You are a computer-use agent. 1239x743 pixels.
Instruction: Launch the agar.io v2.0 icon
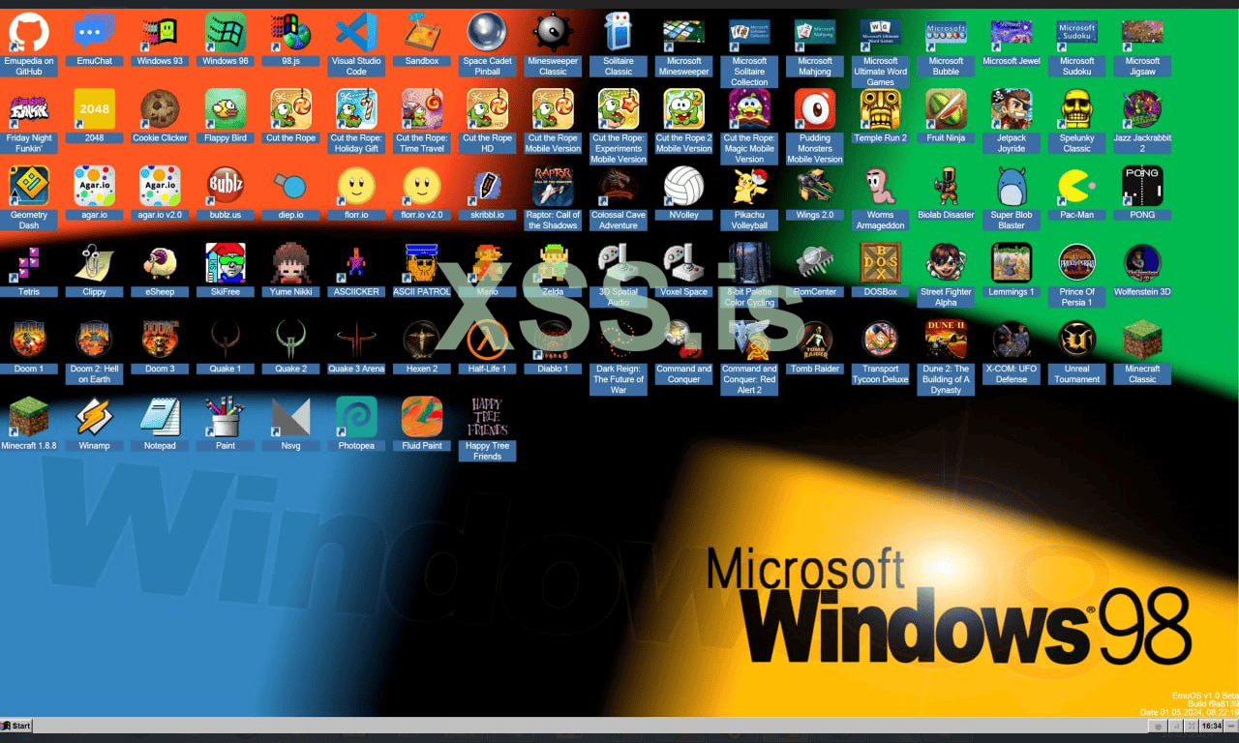click(x=160, y=186)
